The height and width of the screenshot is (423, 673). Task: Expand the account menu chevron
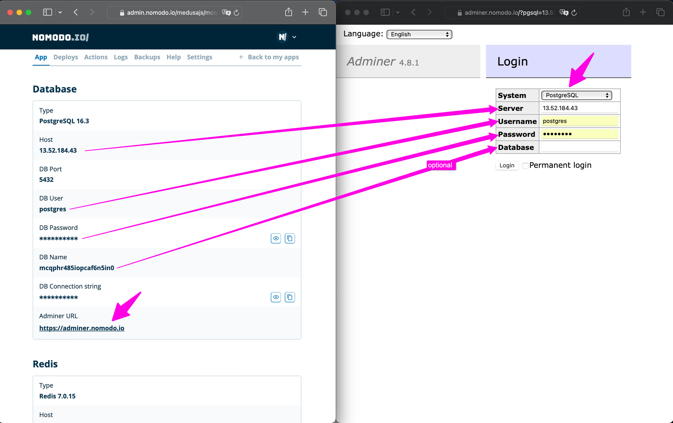294,37
